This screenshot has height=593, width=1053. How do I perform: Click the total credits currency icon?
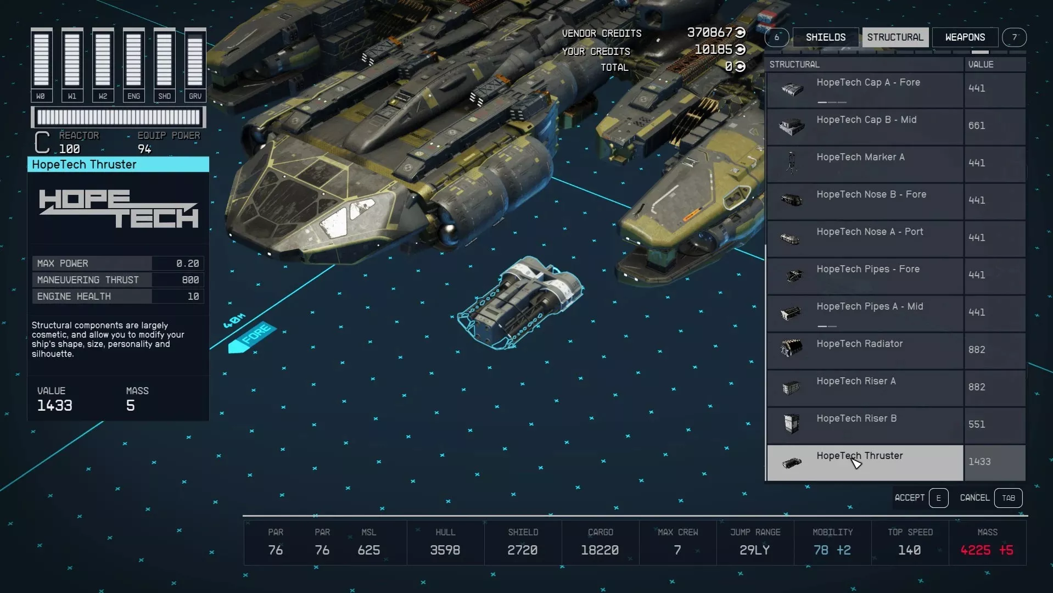pyautogui.click(x=740, y=66)
